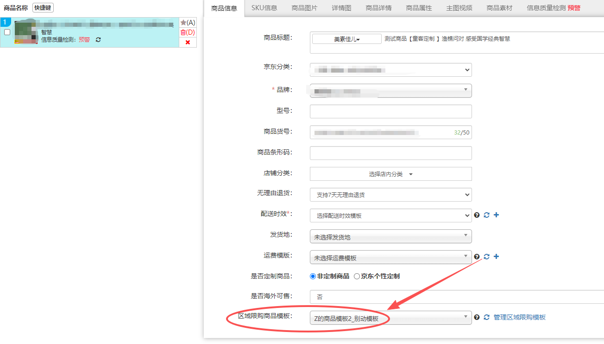Expand the 选择店内分类 dropdown

tap(390, 174)
